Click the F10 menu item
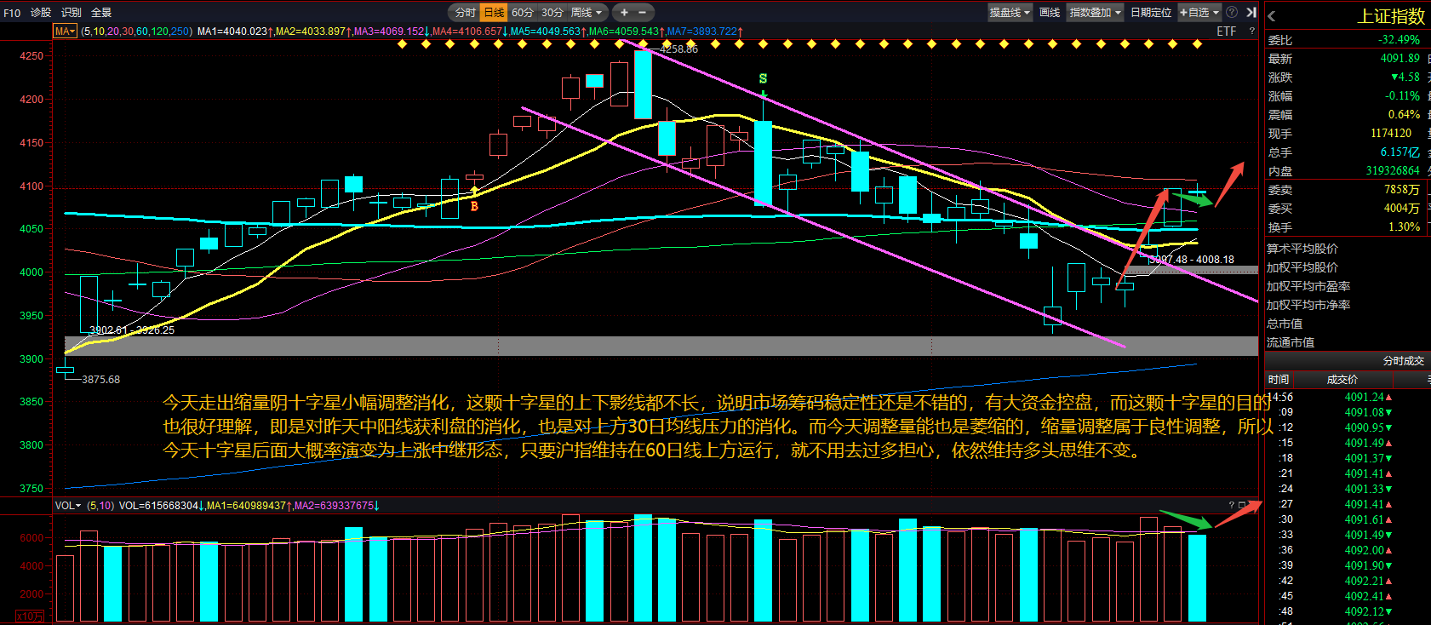 pyautogui.click(x=12, y=12)
